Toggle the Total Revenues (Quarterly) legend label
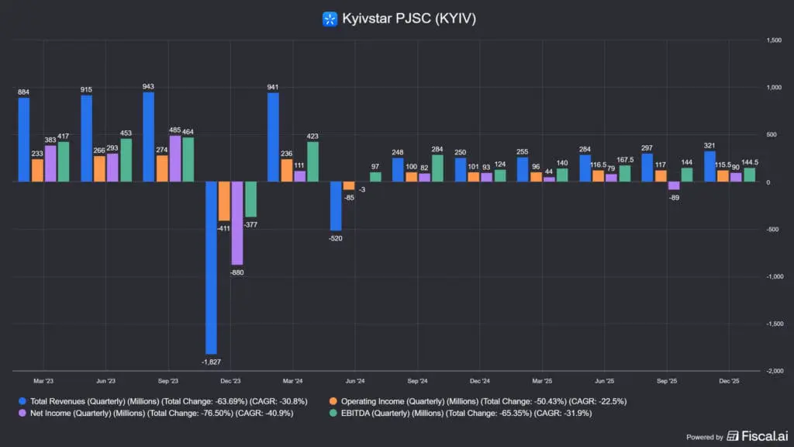Screen dimensions: 794x447 168,401
